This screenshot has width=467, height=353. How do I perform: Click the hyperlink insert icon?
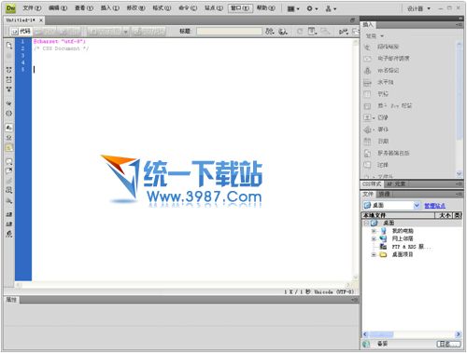(x=367, y=47)
